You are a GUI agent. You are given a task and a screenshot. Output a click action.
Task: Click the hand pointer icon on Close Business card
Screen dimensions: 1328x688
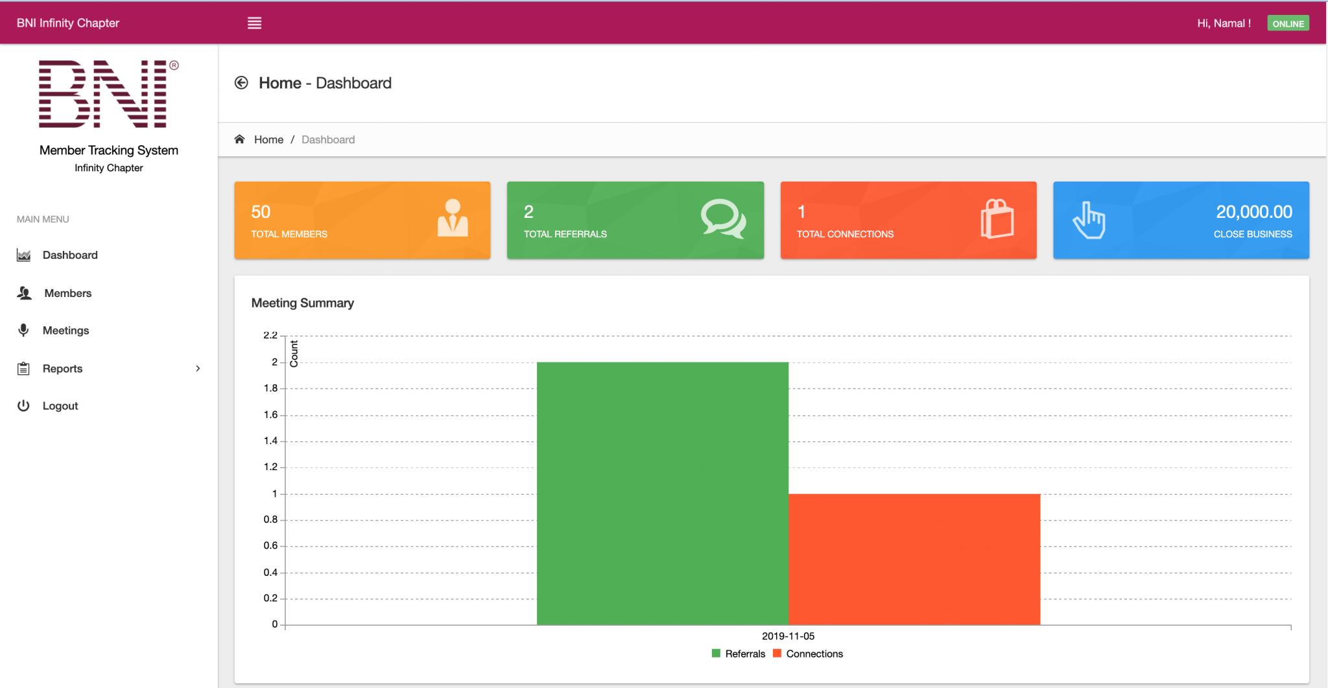[x=1089, y=220]
